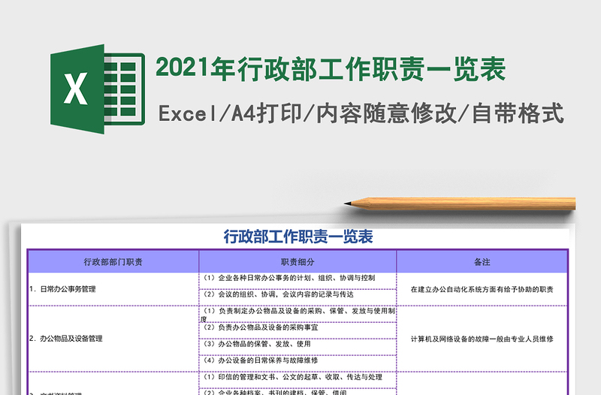Select the 职责细分 column header
This screenshot has height=395, width=601.
pos(297,262)
